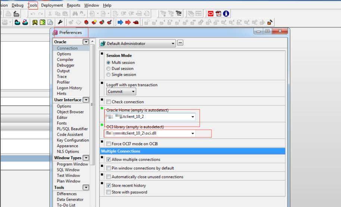Open the Object Browser preferences page
341x207 pixels.
(70, 112)
